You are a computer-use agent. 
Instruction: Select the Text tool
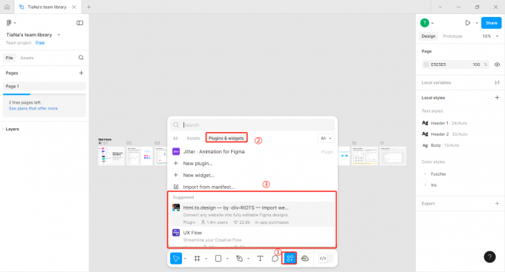pos(260,258)
